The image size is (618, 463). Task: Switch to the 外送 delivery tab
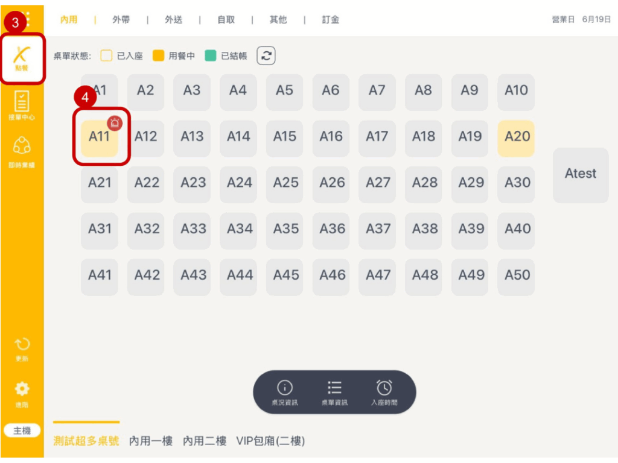173,20
